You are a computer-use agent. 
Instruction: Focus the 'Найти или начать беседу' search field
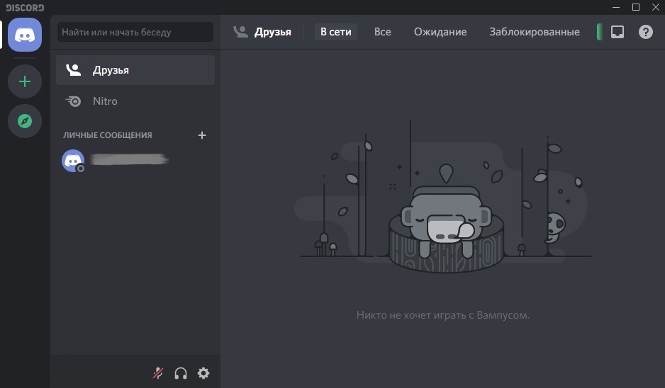[135, 32]
